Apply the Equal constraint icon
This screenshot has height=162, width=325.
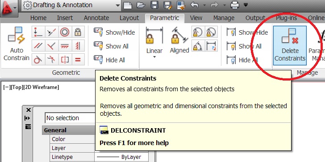click(x=78, y=60)
